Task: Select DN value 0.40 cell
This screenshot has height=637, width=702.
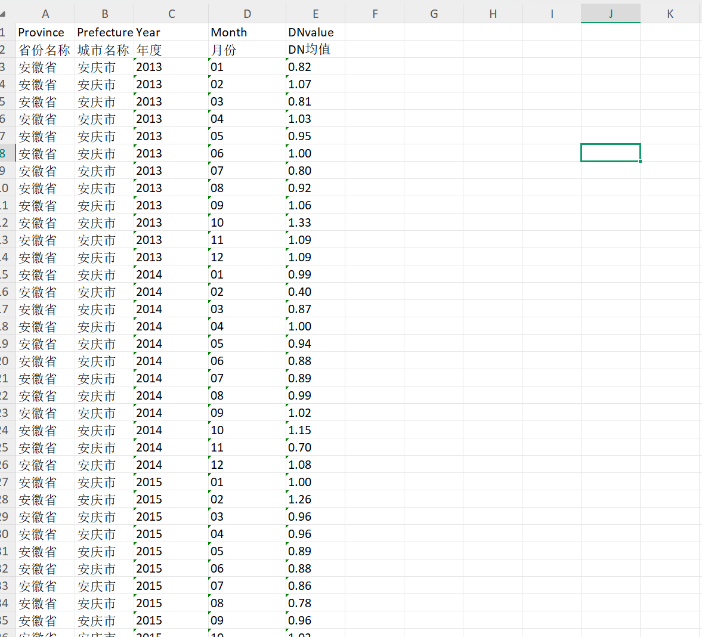Action: (316, 292)
